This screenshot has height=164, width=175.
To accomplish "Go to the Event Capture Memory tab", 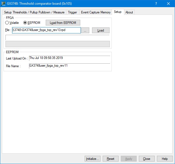I will point(96,12).
